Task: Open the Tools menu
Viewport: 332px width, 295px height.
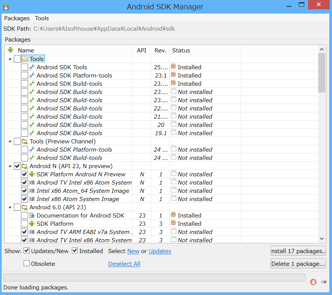Action: (x=42, y=18)
